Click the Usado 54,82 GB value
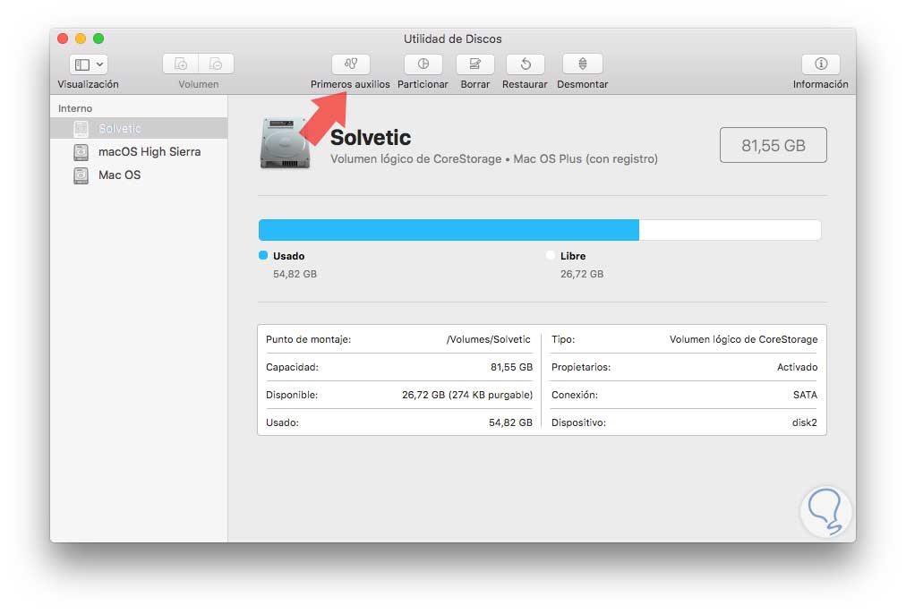Viewport: 906px width, 614px height. (295, 274)
